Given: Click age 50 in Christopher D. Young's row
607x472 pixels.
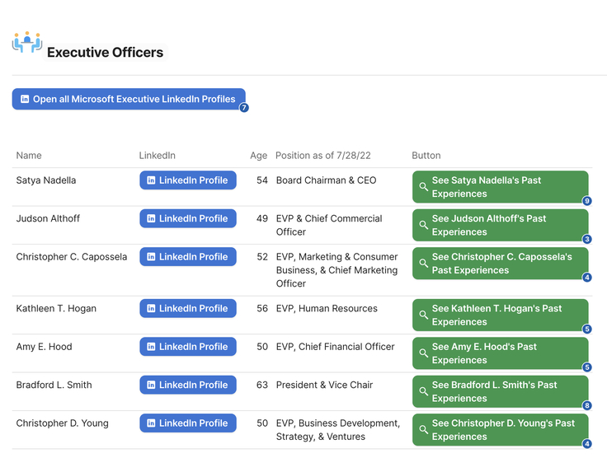Looking at the screenshot, I should coord(262,423).
